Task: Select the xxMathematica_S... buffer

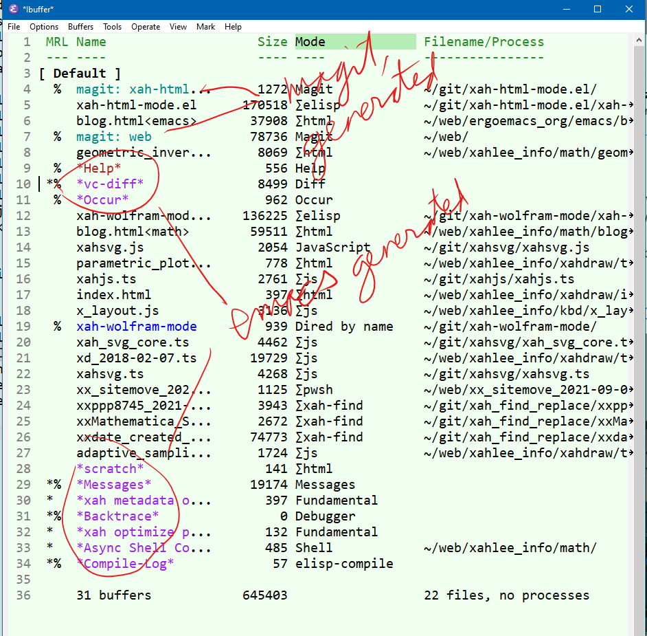Action: [x=144, y=421]
